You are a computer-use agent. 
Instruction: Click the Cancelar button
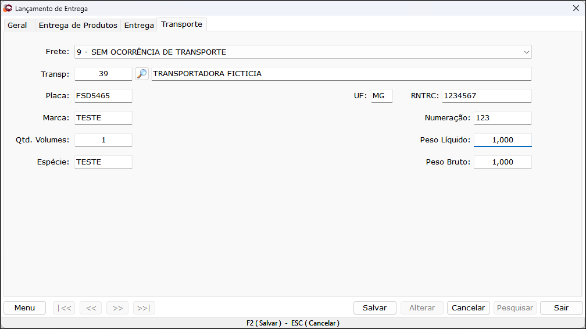coord(469,307)
